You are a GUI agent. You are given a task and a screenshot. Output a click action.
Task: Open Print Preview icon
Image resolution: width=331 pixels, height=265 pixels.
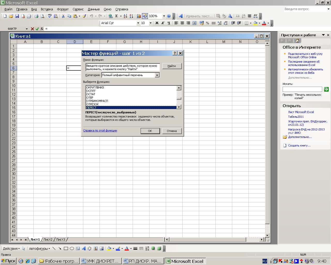pyautogui.click(x=42, y=16)
